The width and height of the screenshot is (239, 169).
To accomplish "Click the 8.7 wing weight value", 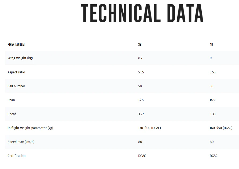I will 140,58.
